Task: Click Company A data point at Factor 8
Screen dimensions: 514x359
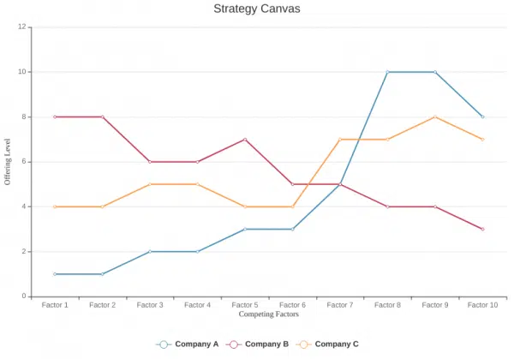Action: [387, 72]
